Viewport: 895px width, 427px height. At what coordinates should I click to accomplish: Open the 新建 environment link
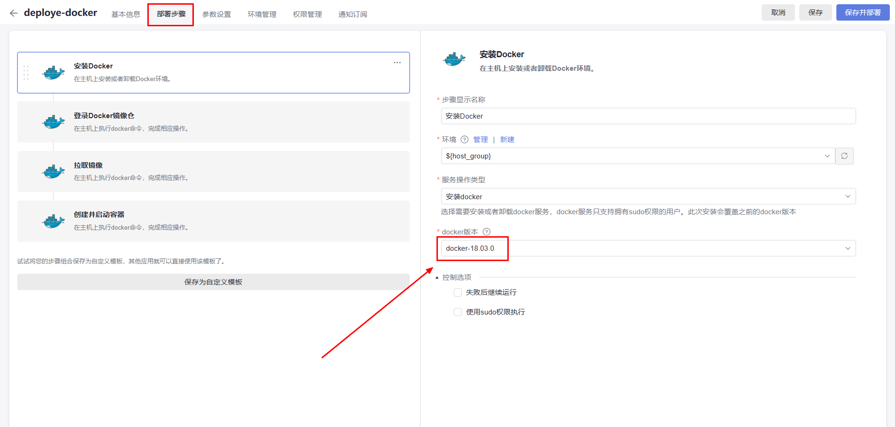click(x=507, y=139)
